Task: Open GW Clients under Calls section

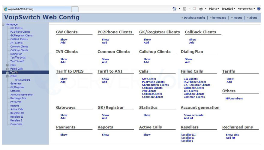Action: tap(149, 79)
